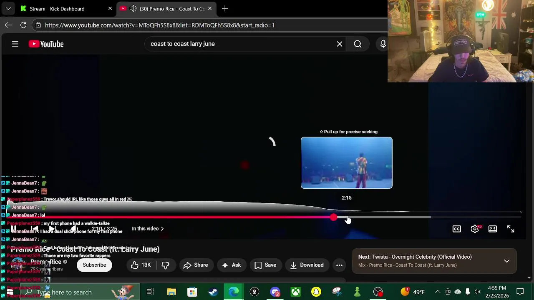534x300 pixels.
Task: Open the Xbox app on the taskbar
Action: tap(295, 292)
